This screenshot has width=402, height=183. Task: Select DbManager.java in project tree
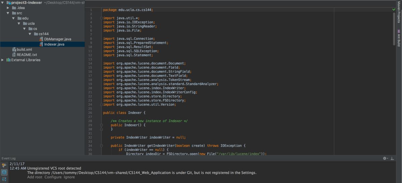click(x=58, y=39)
